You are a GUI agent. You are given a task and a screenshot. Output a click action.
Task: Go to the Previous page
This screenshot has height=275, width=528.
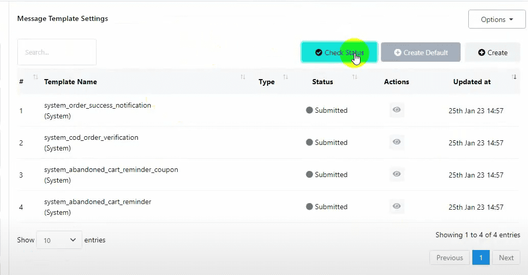point(449,258)
